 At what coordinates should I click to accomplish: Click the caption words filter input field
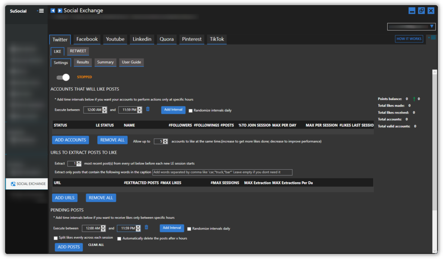point(222,172)
